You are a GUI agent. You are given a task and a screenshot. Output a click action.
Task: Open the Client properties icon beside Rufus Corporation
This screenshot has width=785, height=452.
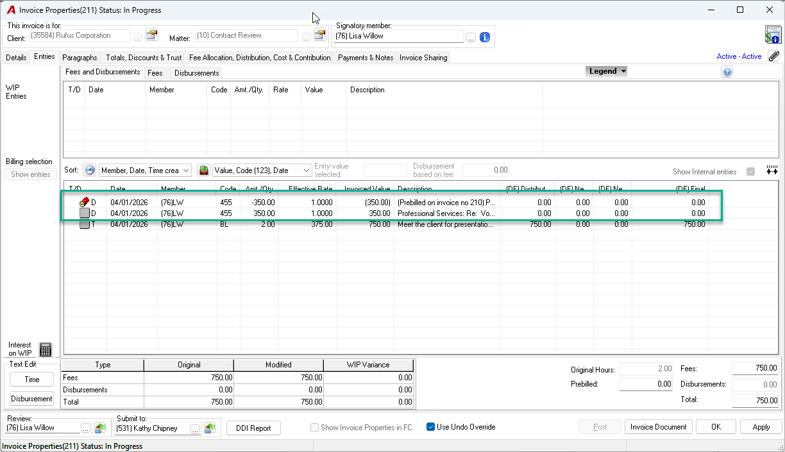[x=151, y=35]
